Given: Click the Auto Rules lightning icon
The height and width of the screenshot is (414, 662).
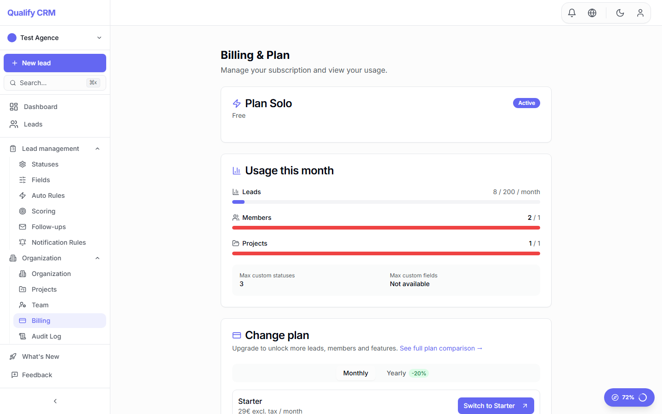Looking at the screenshot, I should [22, 195].
